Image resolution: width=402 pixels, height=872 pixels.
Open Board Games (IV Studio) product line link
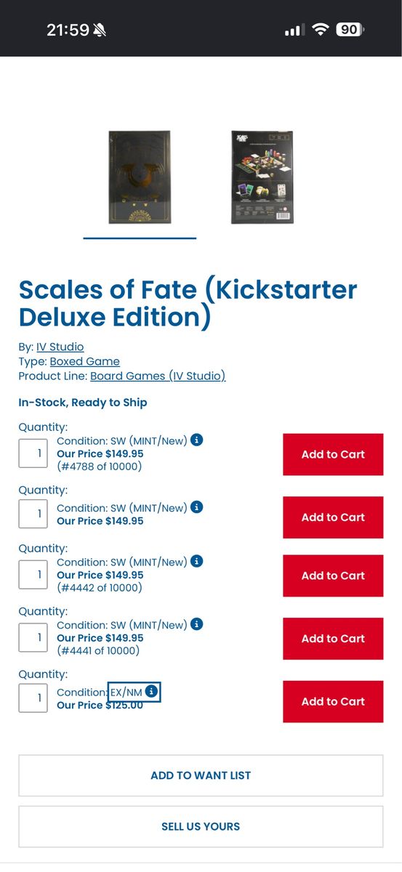coord(158,376)
